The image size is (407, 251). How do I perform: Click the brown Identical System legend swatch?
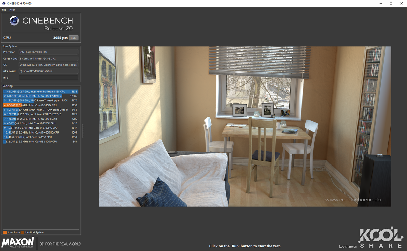tap(22, 232)
